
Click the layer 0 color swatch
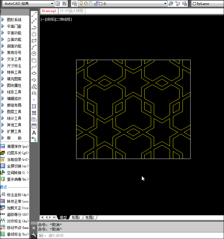[101, 4]
